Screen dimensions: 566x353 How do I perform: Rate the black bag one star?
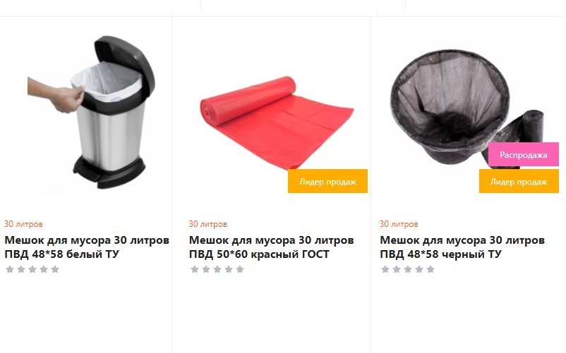click(x=385, y=269)
